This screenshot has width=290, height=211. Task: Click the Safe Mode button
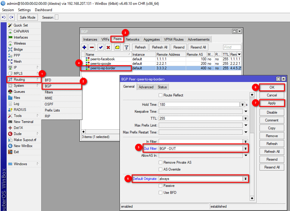point(28,17)
